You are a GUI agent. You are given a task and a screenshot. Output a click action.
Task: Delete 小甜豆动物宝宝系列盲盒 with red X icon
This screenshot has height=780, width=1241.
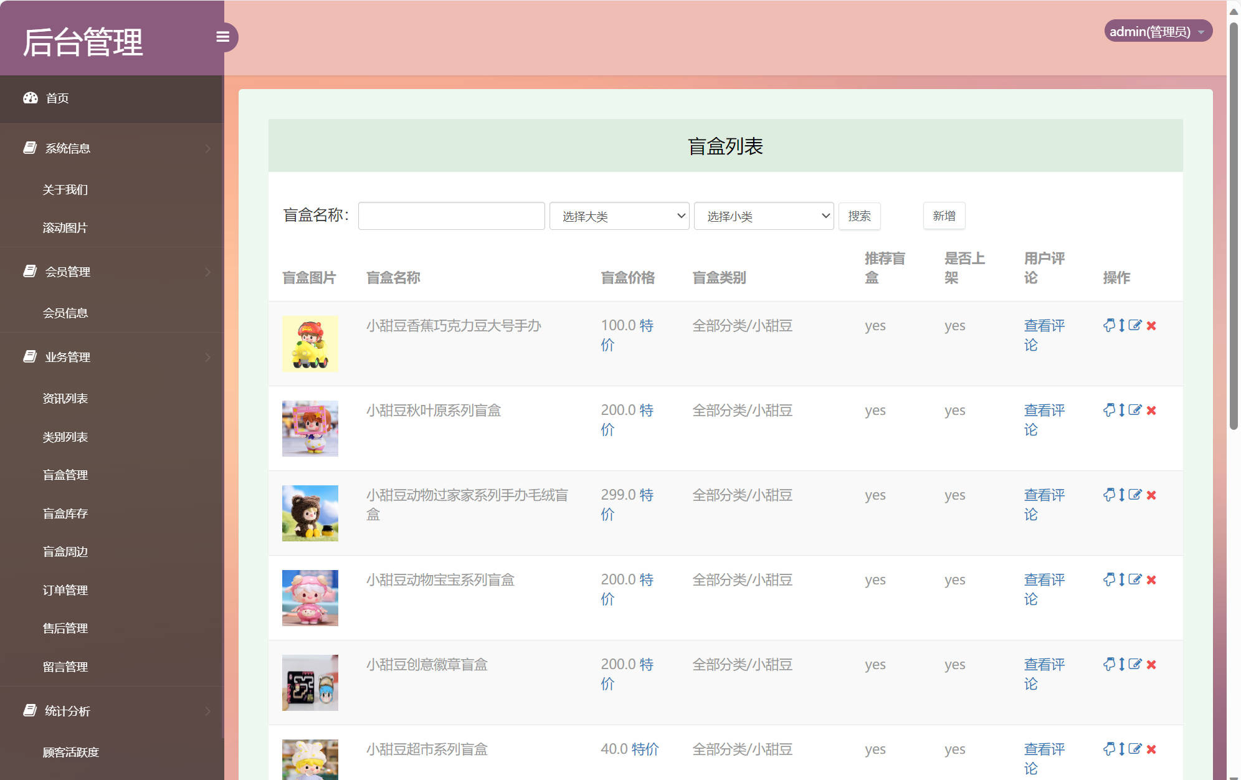coord(1151,579)
